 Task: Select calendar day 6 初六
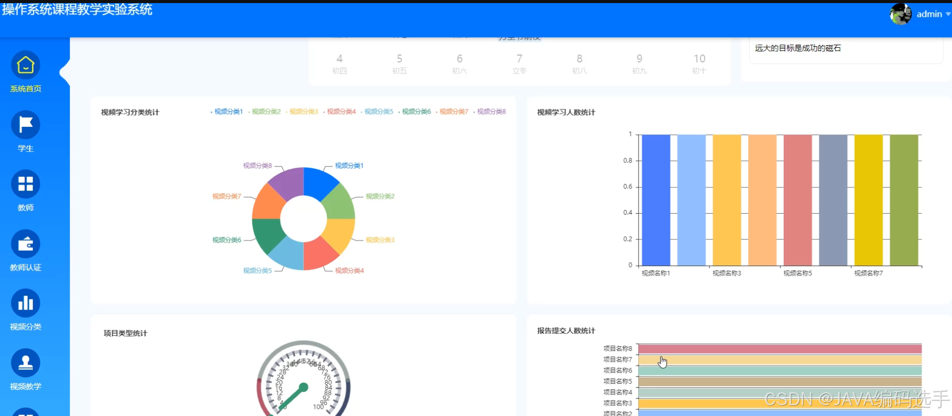click(x=460, y=64)
